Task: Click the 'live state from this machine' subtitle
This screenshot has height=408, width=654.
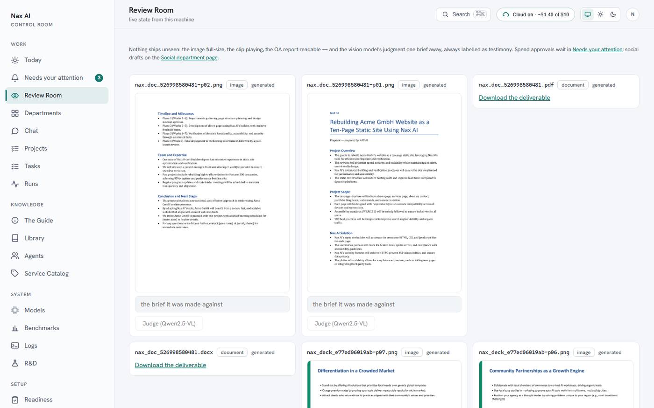Action: [x=162, y=20]
